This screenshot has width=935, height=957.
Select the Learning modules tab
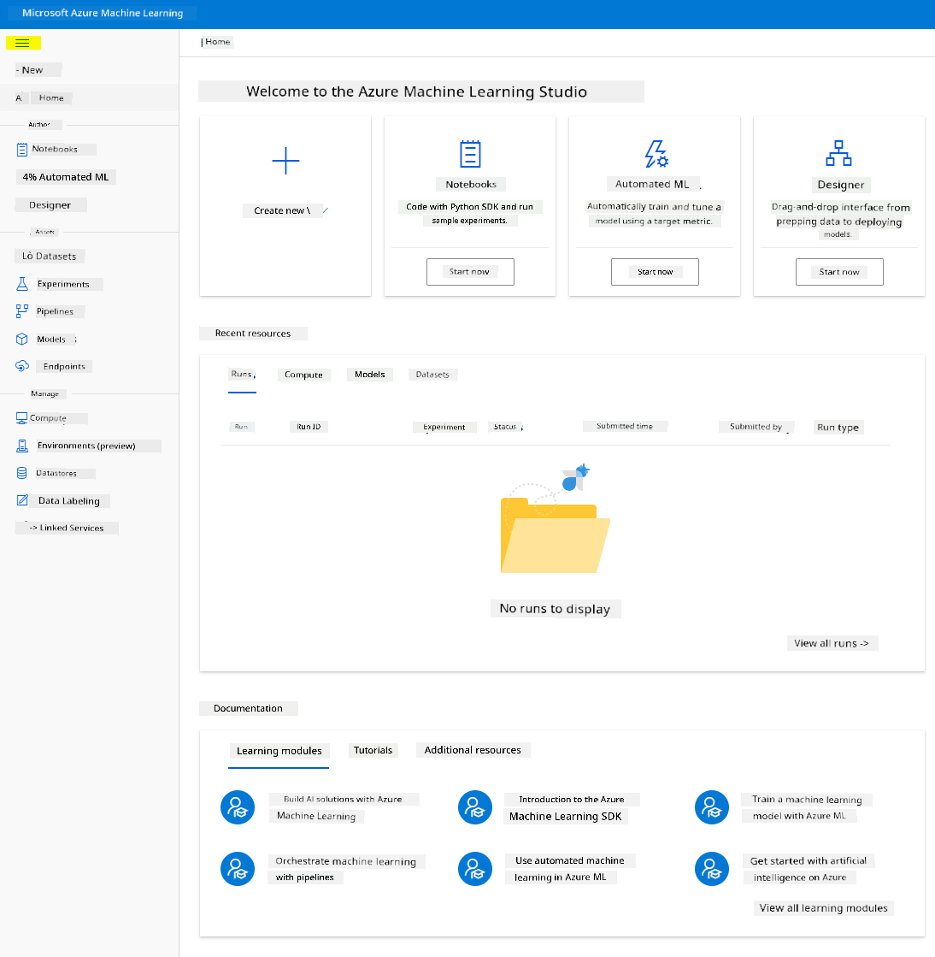point(279,751)
